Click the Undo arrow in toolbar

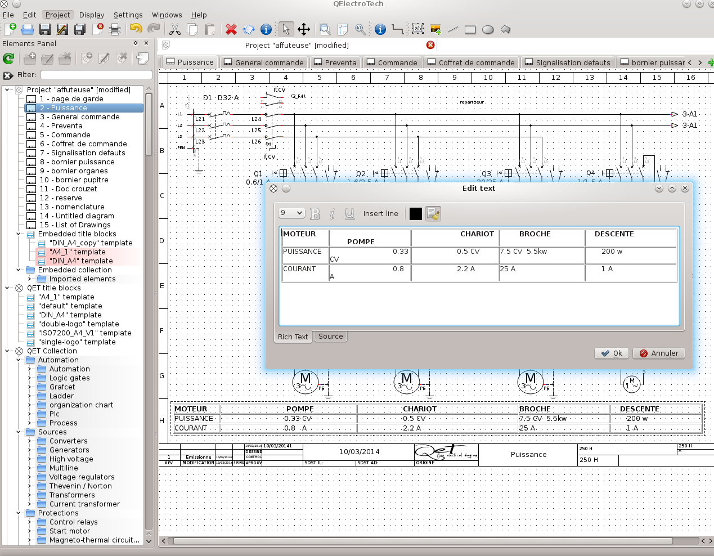pos(136,29)
